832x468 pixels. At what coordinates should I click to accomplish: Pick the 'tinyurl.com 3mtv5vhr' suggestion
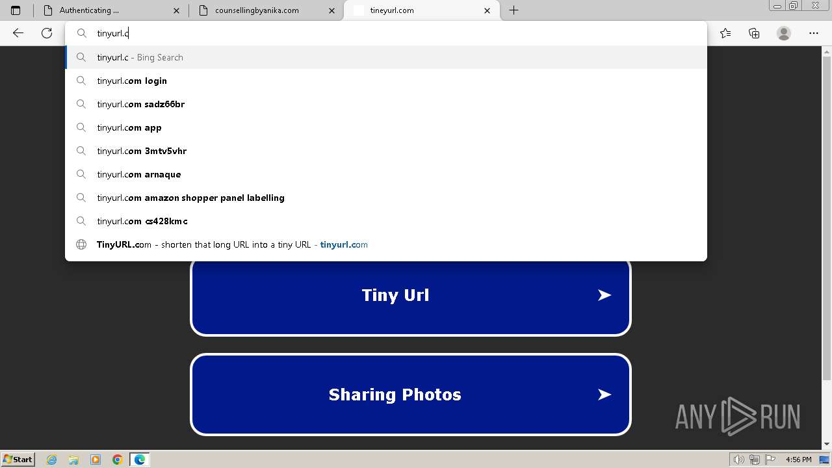click(386, 151)
